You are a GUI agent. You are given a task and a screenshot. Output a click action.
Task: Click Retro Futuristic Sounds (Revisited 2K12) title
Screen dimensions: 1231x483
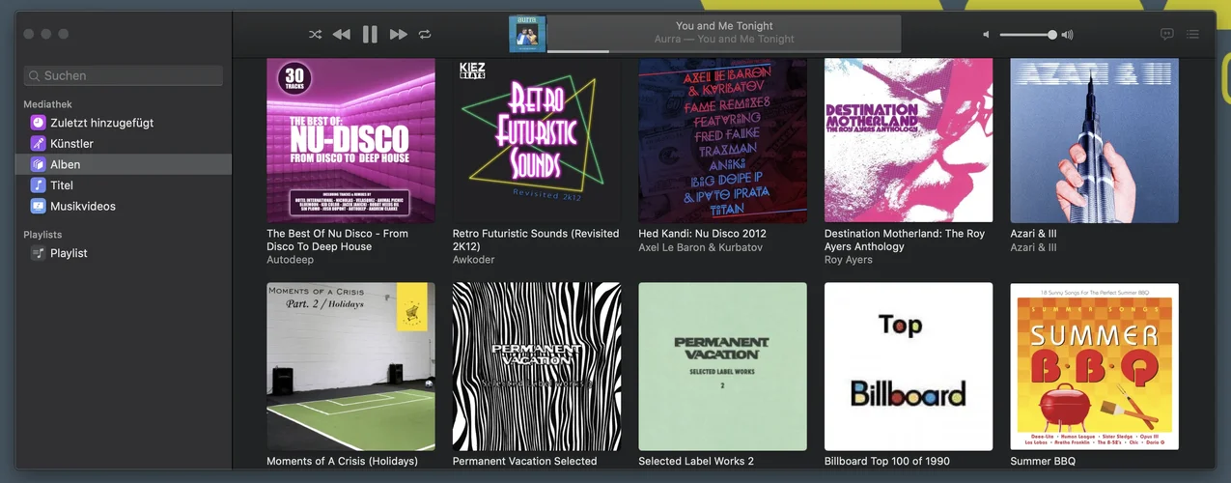pos(536,240)
